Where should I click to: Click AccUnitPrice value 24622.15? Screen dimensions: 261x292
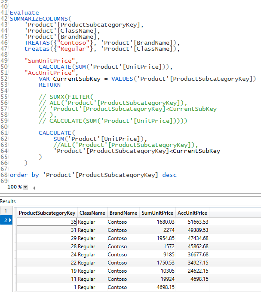pyautogui.click(x=198, y=271)
